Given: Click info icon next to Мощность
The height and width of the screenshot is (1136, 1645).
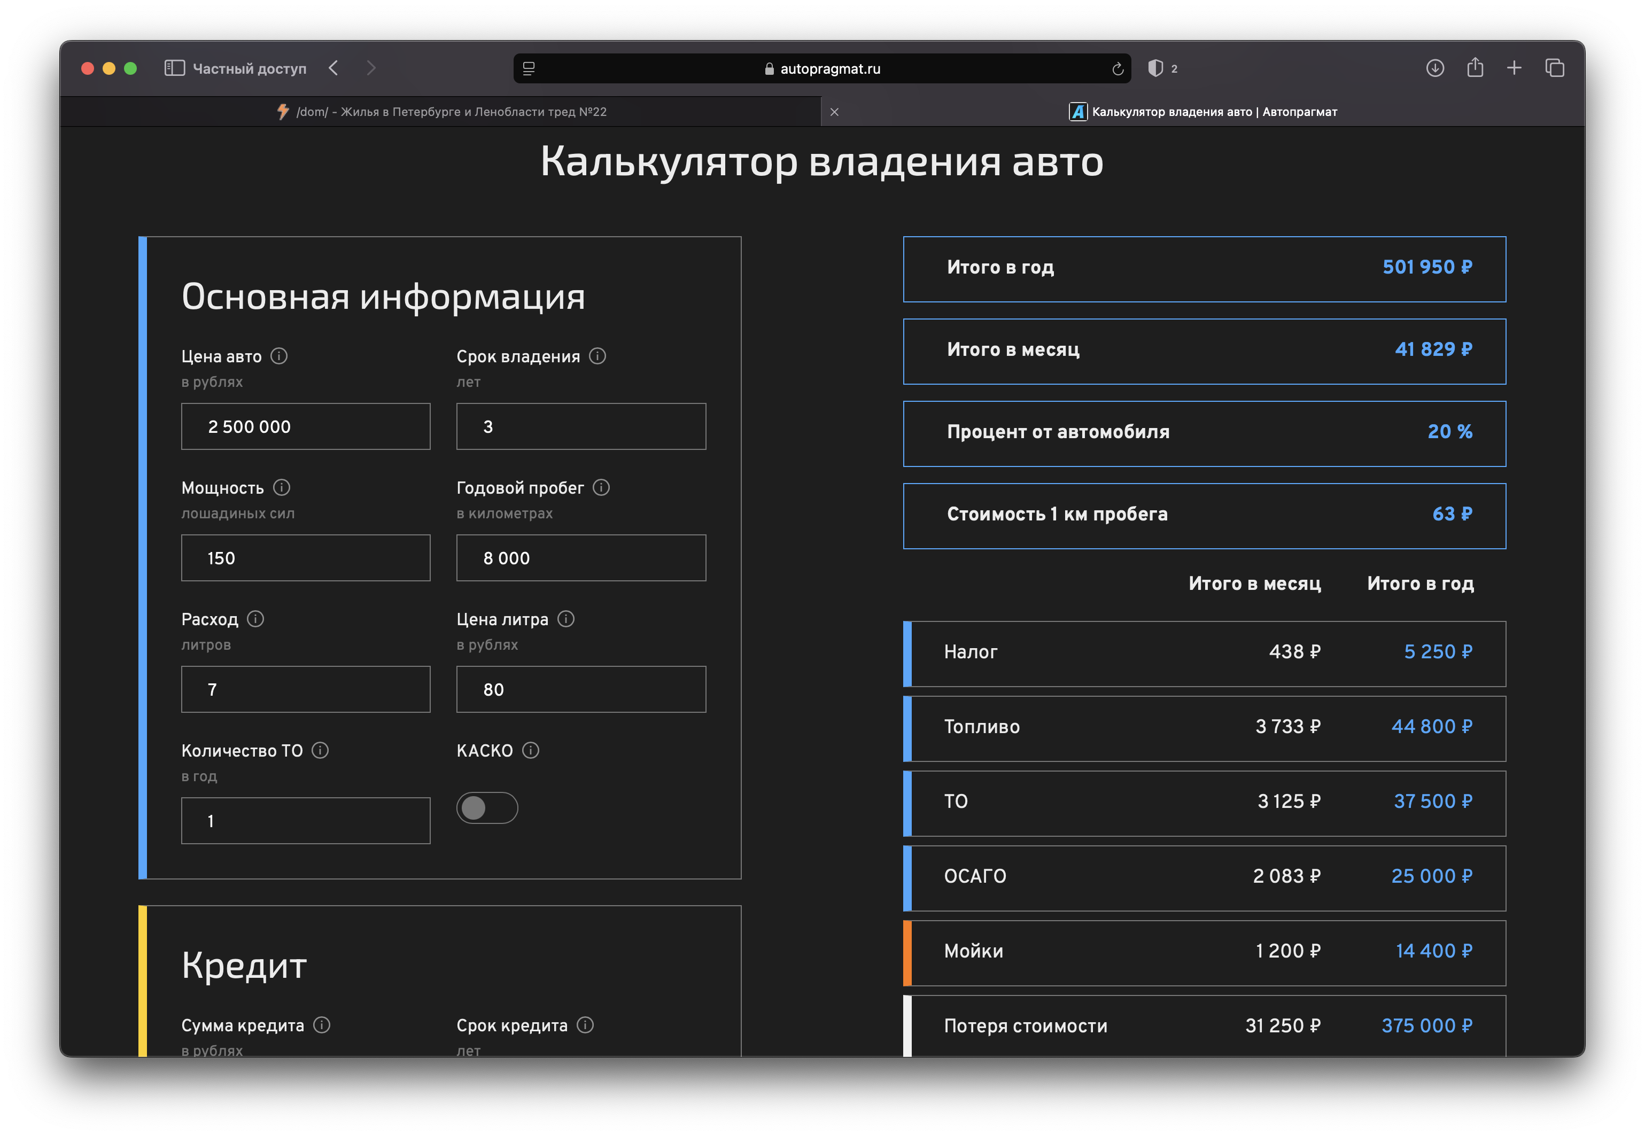Looking at the screenshot, I should (x=282, y=487).
